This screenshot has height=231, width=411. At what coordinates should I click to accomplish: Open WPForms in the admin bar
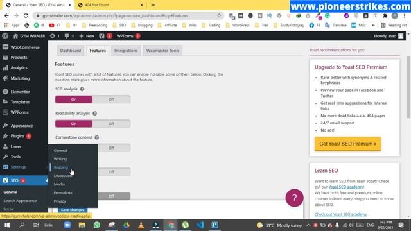[128, 36]
